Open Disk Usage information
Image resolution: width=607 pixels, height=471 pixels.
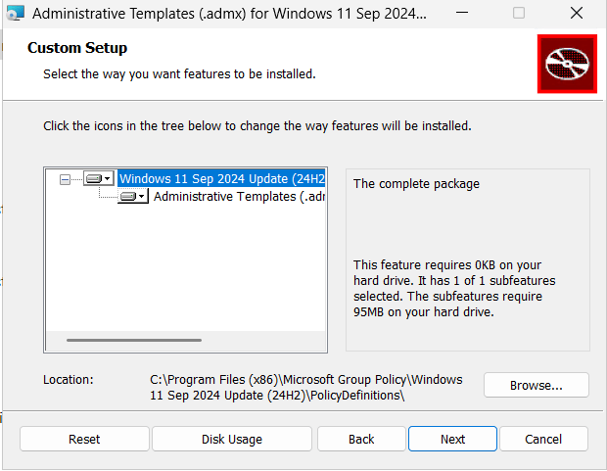pos(231,439)
